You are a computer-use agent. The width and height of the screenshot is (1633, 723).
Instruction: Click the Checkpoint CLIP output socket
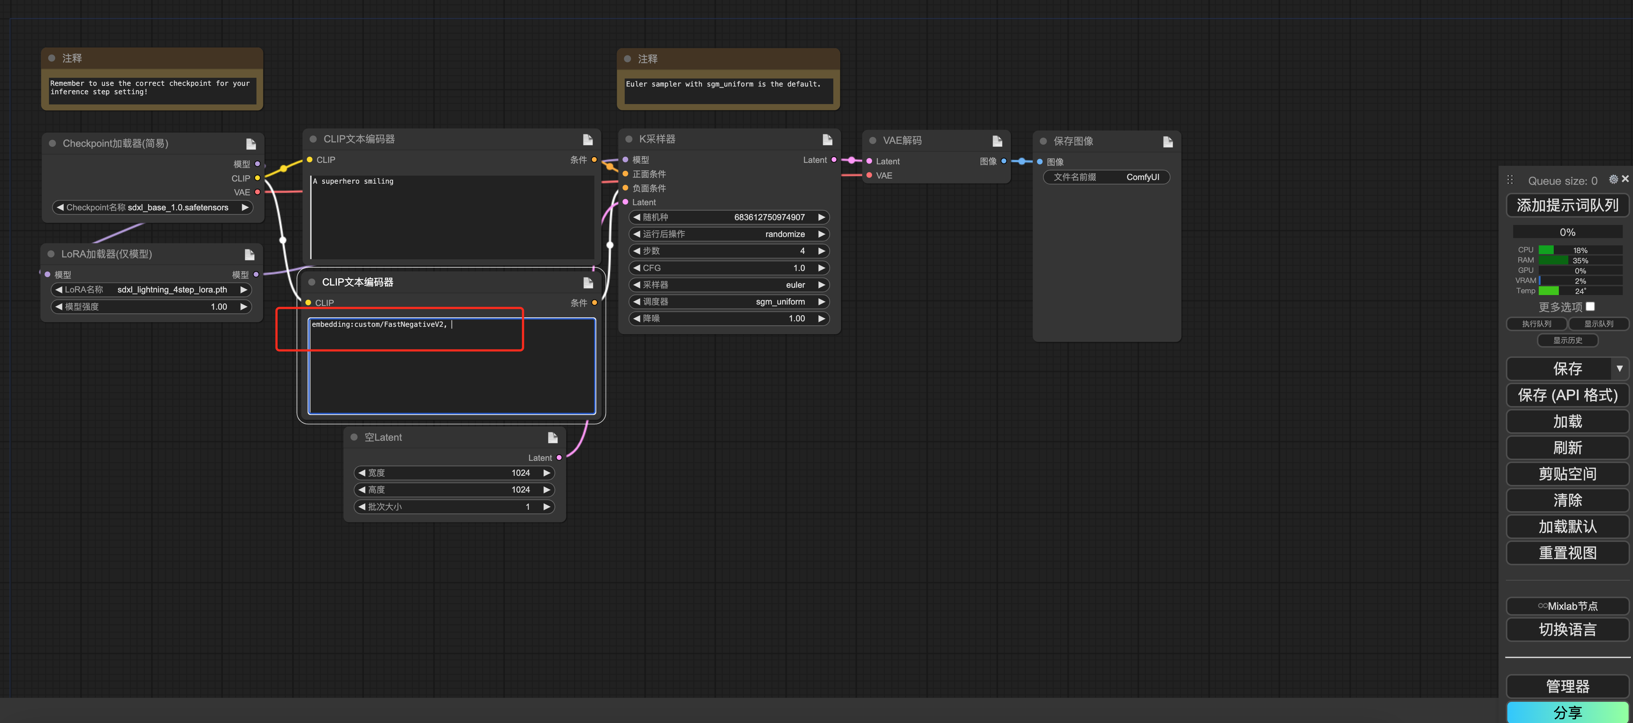[x=258, y=178]
